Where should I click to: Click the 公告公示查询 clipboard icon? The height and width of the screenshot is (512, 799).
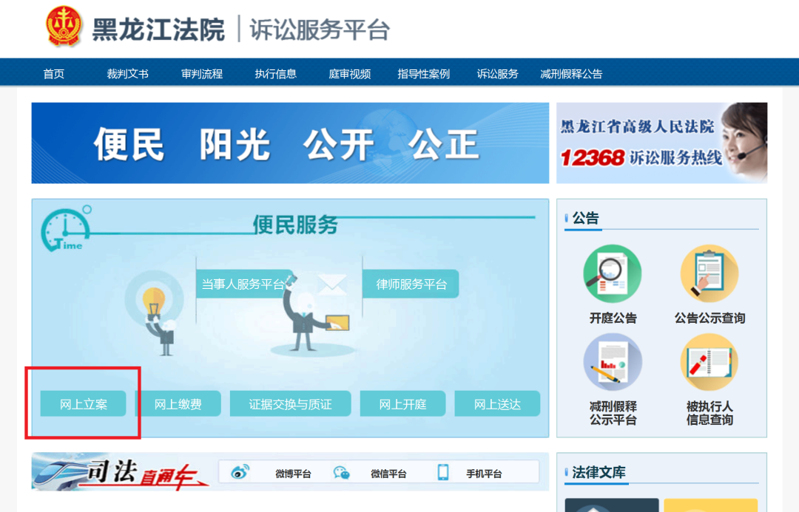coord(709,273)
